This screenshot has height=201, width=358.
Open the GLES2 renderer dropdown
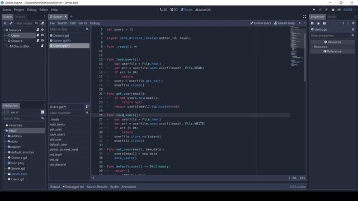(x=349, y=10)
